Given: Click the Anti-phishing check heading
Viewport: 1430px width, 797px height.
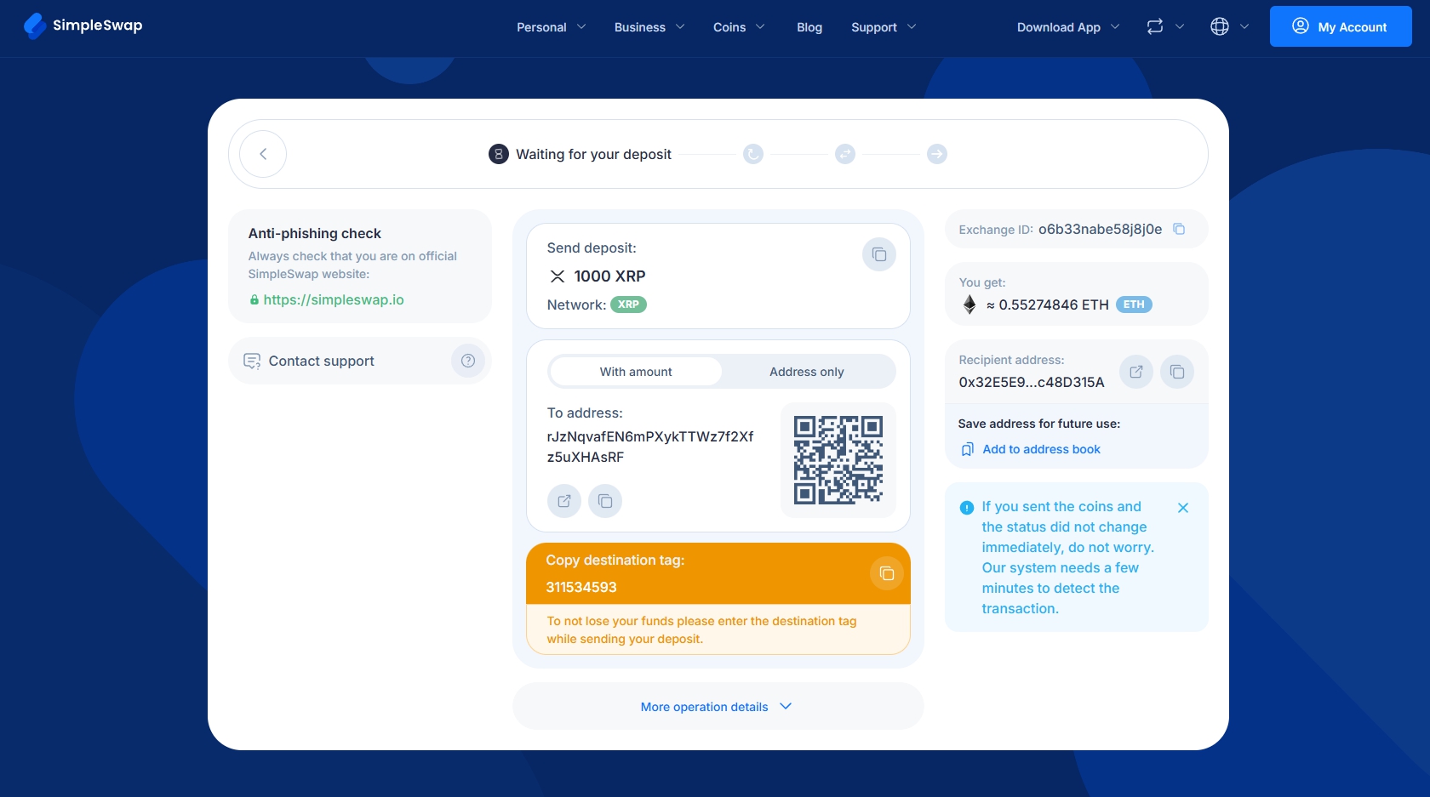Looking at the screenshot, I should (314, 233).
